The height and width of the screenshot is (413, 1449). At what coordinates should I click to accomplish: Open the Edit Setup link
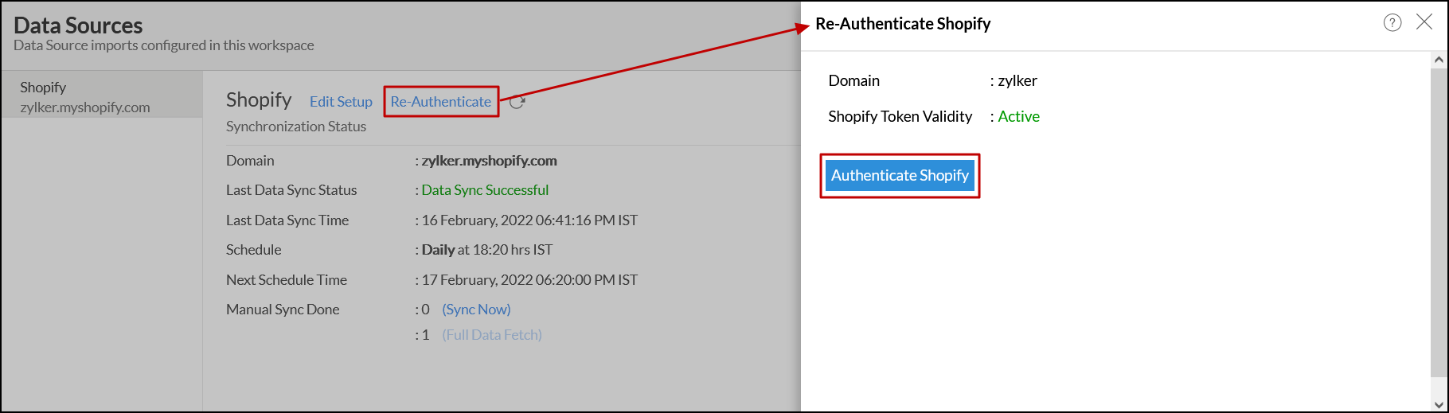[x=341, y=102]
